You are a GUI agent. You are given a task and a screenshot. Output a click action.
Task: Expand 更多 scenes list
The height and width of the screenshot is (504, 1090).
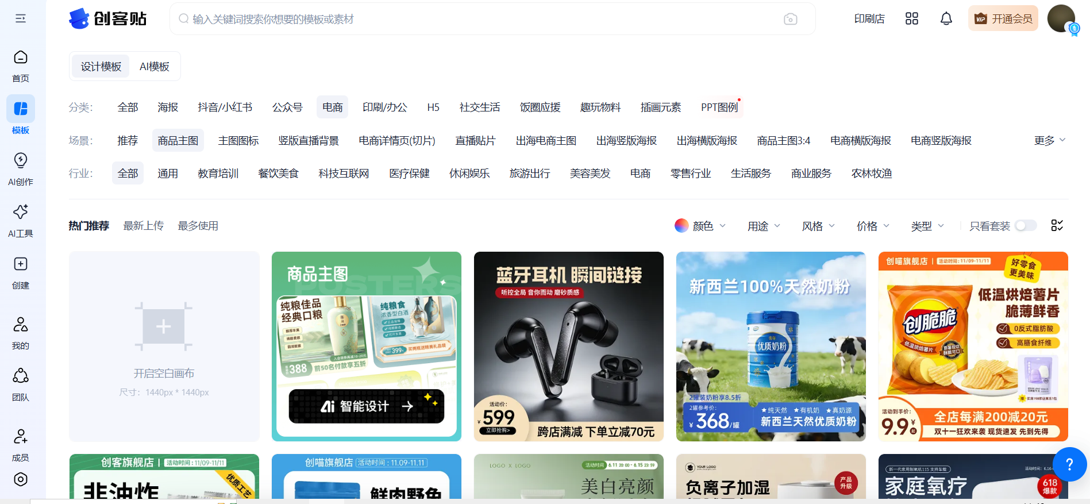coord(1050,141)
